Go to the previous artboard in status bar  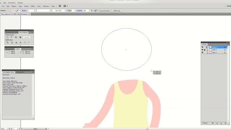coord(12,129)
